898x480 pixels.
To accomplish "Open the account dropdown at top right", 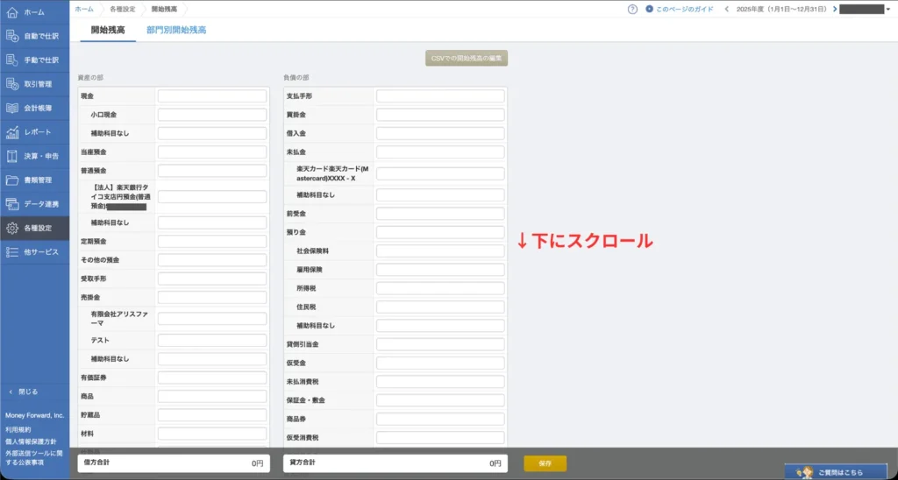I will point(866,9).
